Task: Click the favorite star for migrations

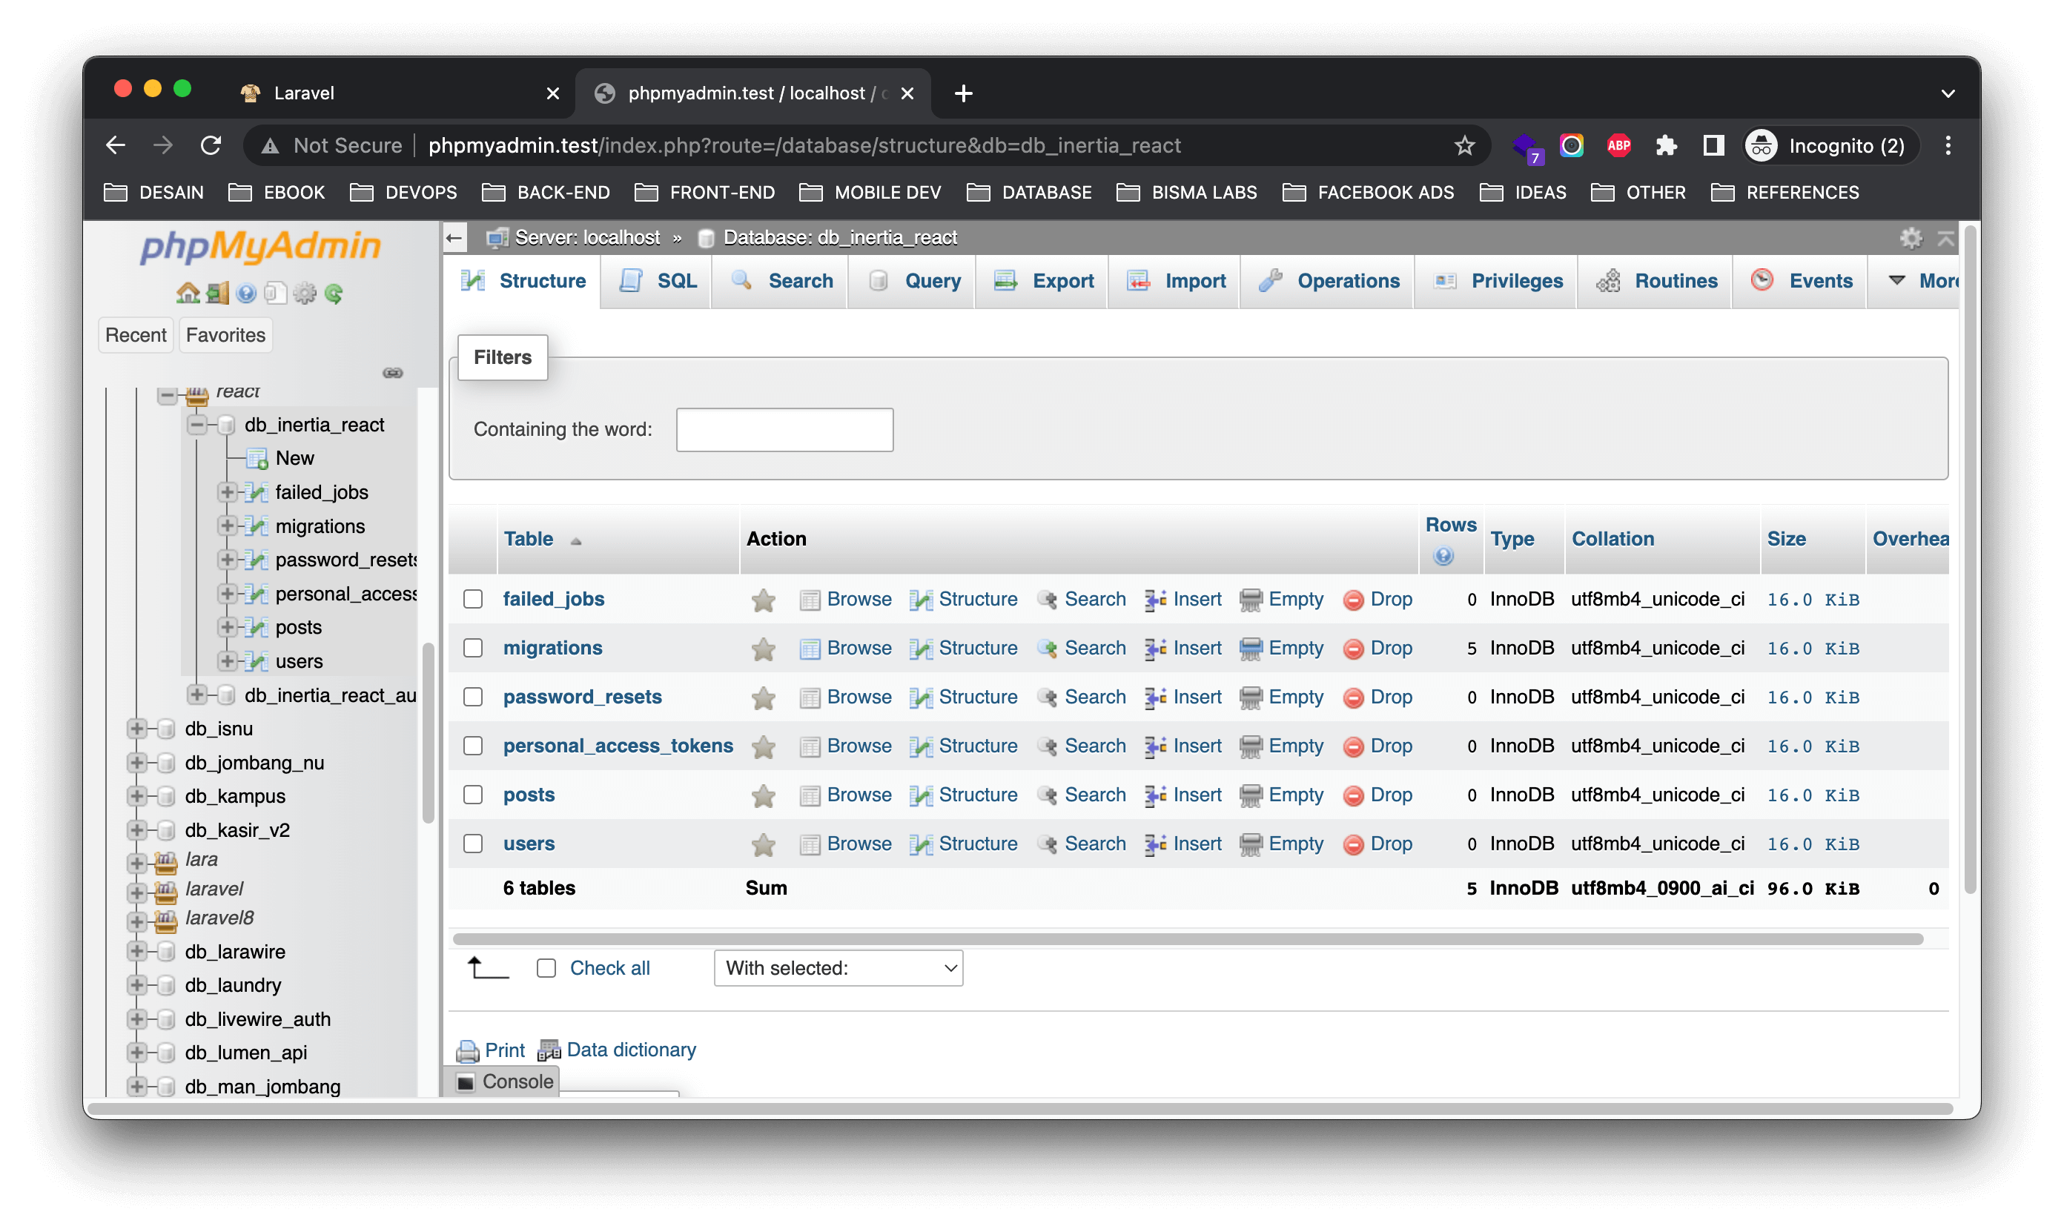Action: click(x=763, y=649)
